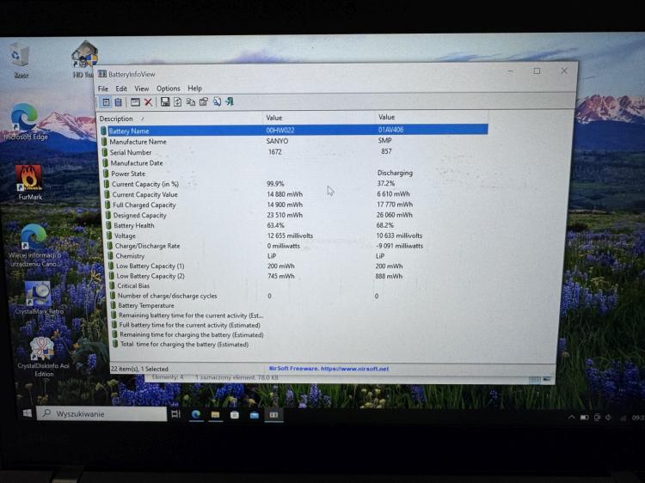645x483 pixels.
Task: Open the Options menu
Action: pos(168,89)
